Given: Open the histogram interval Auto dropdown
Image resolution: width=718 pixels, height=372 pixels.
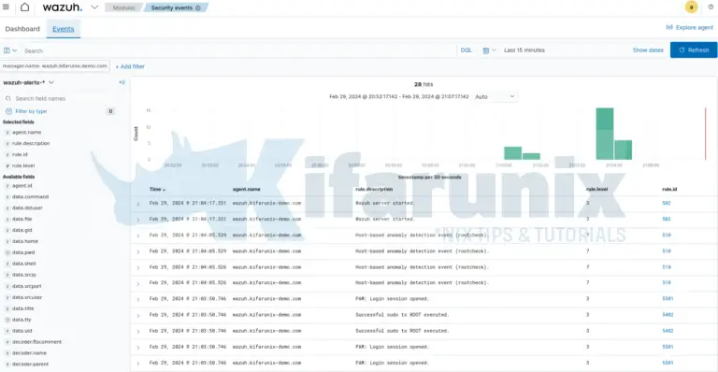Looking at the screenshot, I should point(495,96).
